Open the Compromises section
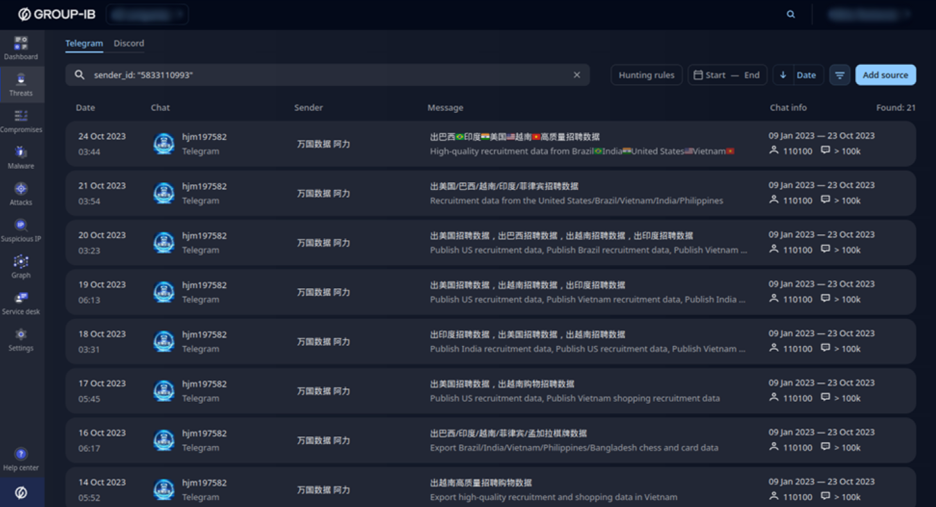 click(21, 121)
